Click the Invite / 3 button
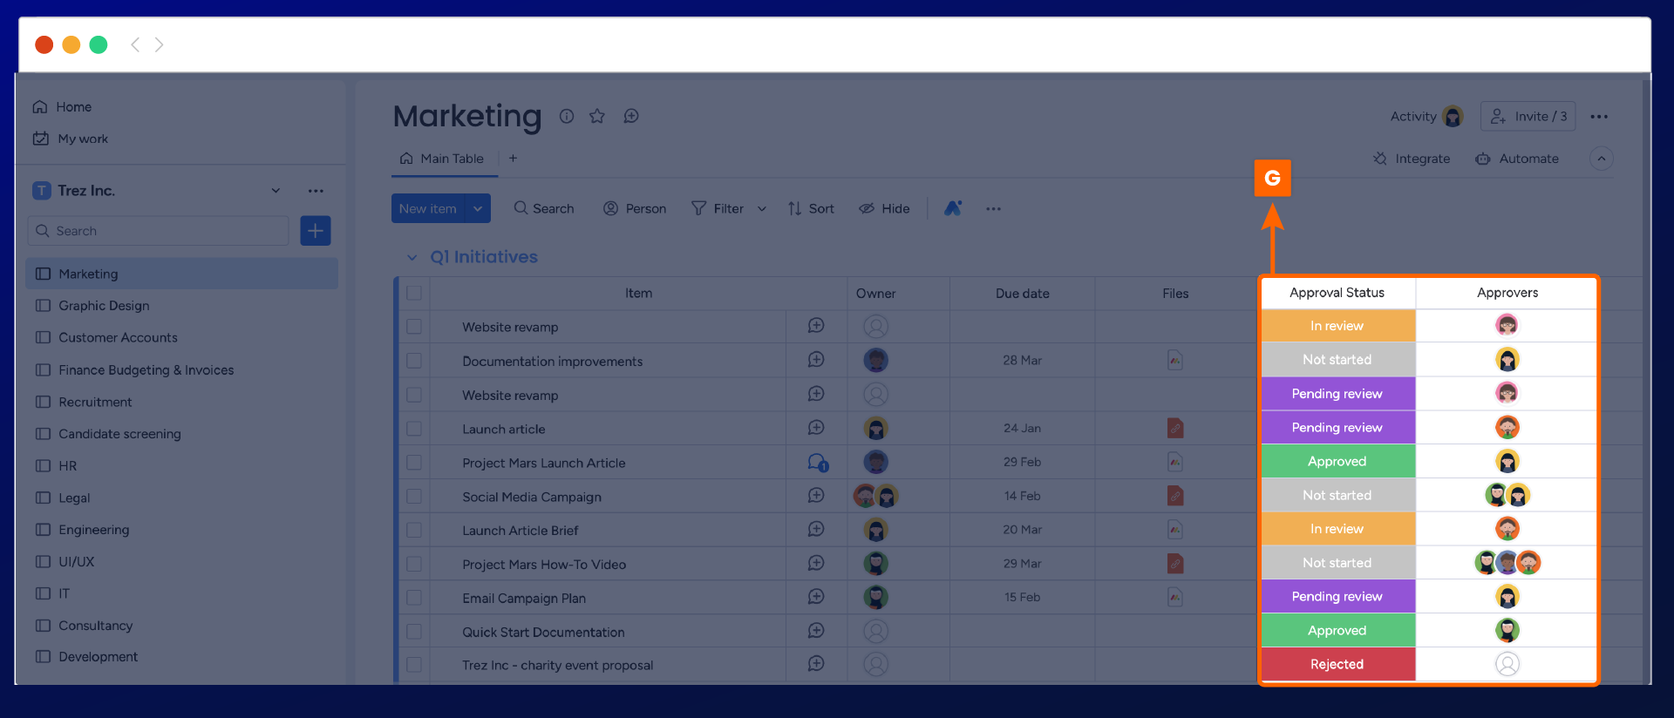This screenshot has height=718, width=1674. coord(1528,116)
